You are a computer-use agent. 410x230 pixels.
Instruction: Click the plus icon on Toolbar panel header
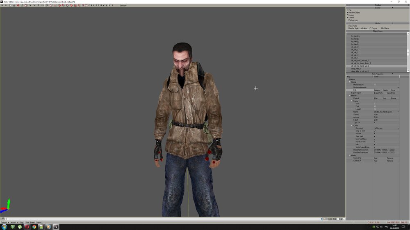pos(349,5)
